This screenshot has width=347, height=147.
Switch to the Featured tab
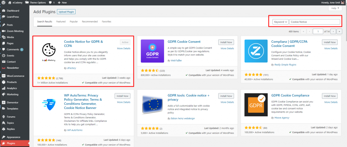click(x=61, y=22)
